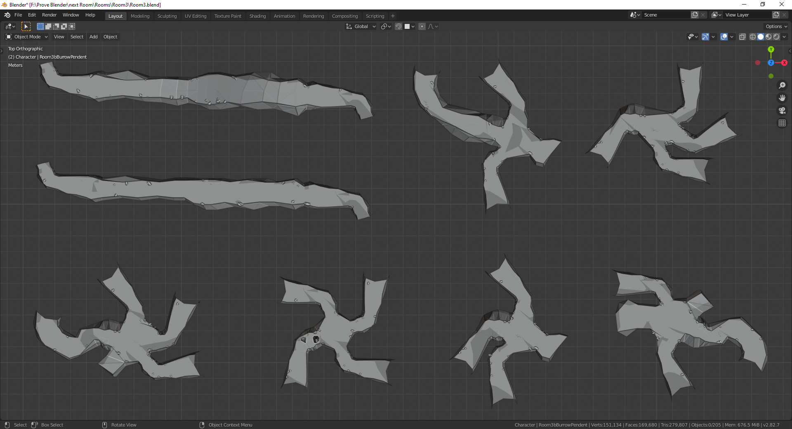Click the green Y axis gizmo

click(771, 49)
